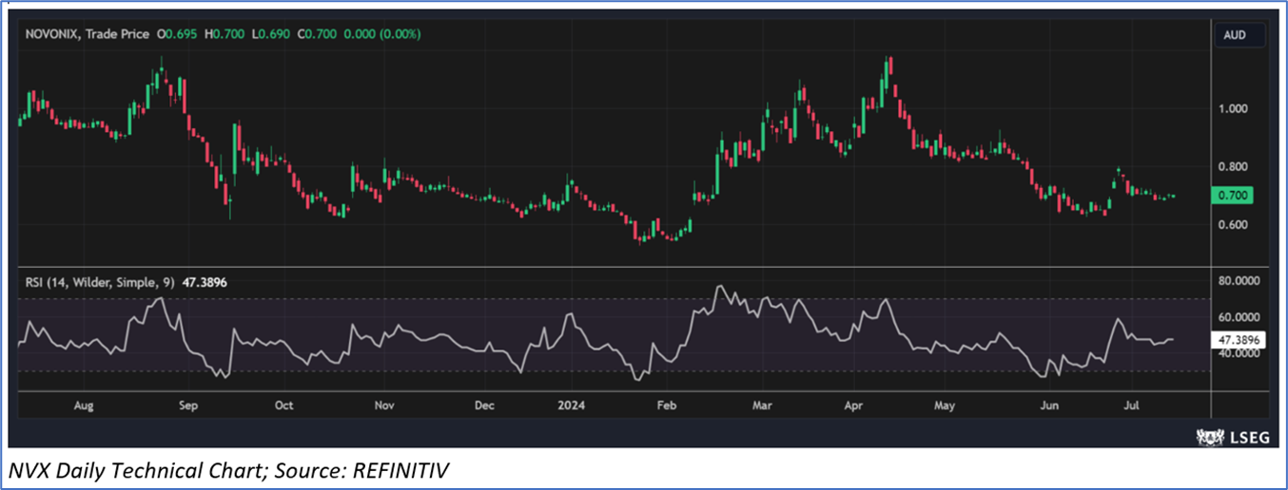Viewport: 1288px width, 490px height.
Task: Click the Aug label on time axis
Action: pyautogui.click(x=84, y=405)
